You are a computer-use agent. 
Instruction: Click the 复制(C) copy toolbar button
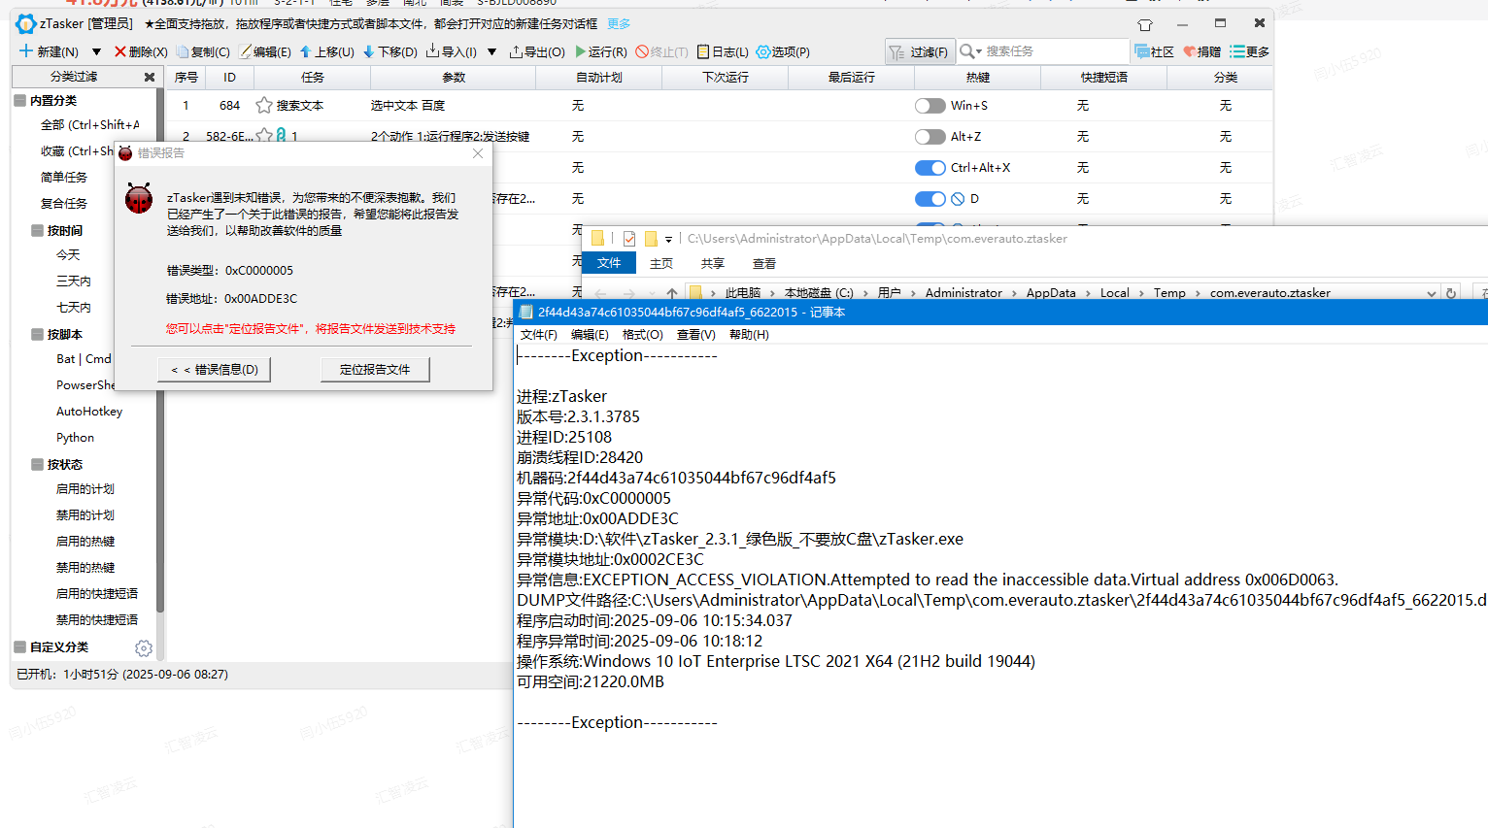pyautogui.click(x=203, y=51)
